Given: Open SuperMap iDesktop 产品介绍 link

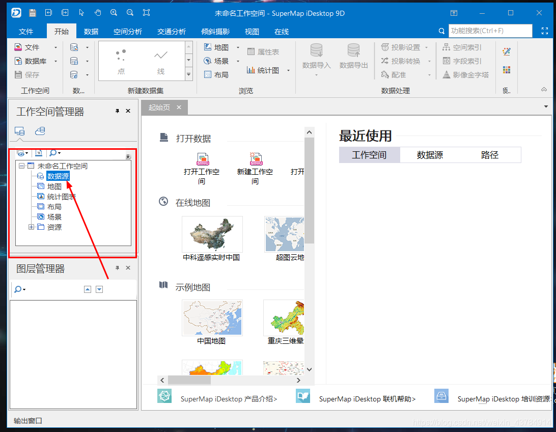Looking at the screenshot, I should [x=229, y=399].
